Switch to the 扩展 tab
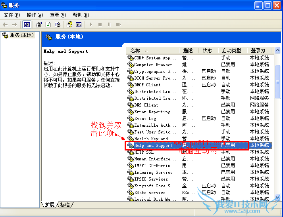Image resolution: width=283 pixels, height=217 pixels. click(50, 205)
